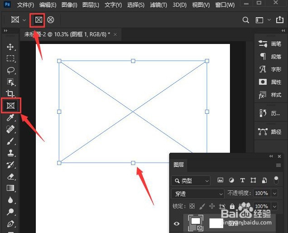Viewport: 288px width, 233px height.
Task: Select the Clone Stamp tool
Action: click(x=10, y=153)
